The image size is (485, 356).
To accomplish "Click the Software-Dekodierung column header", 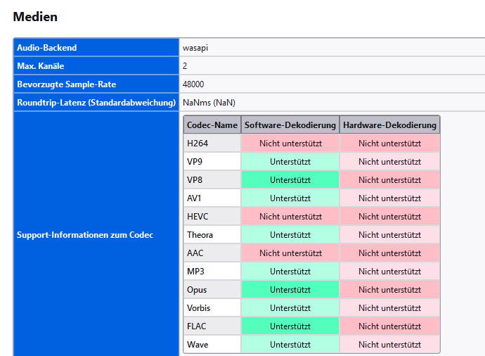I will click(x=290, y=125).
